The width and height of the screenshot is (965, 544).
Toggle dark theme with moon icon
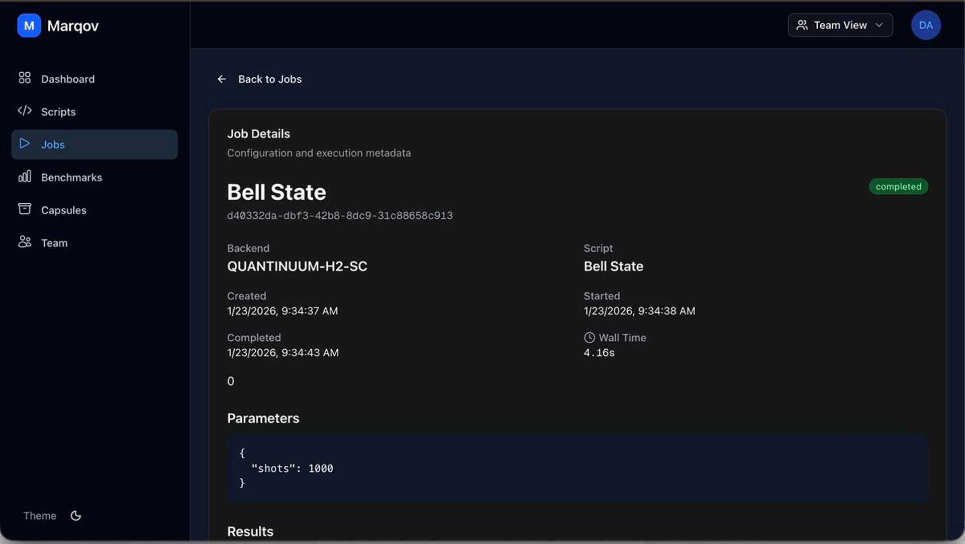(x=76, y=516)
